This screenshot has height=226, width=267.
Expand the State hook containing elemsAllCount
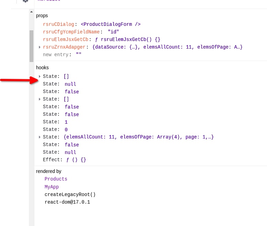tap(40, 137)
